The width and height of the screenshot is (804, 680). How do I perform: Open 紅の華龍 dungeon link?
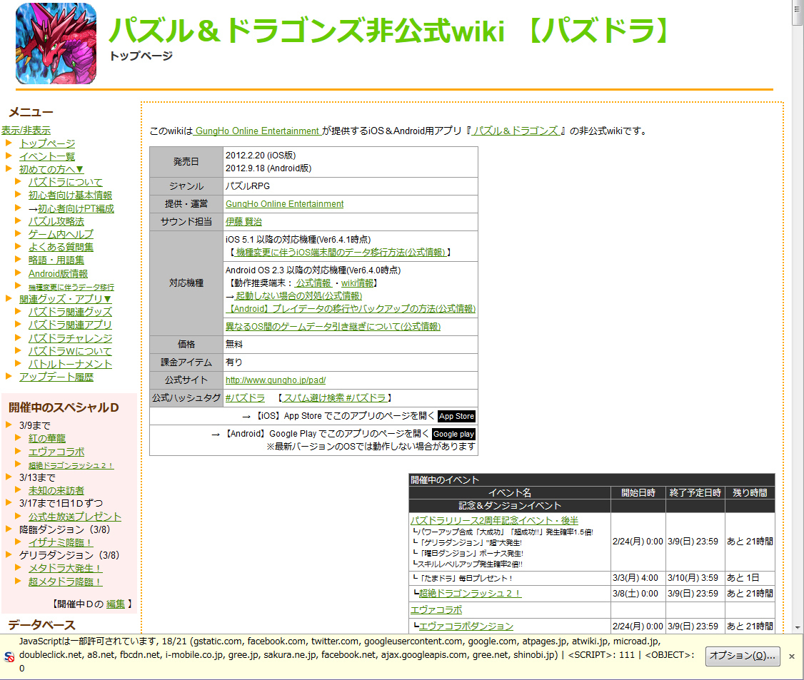pos(46,439)
